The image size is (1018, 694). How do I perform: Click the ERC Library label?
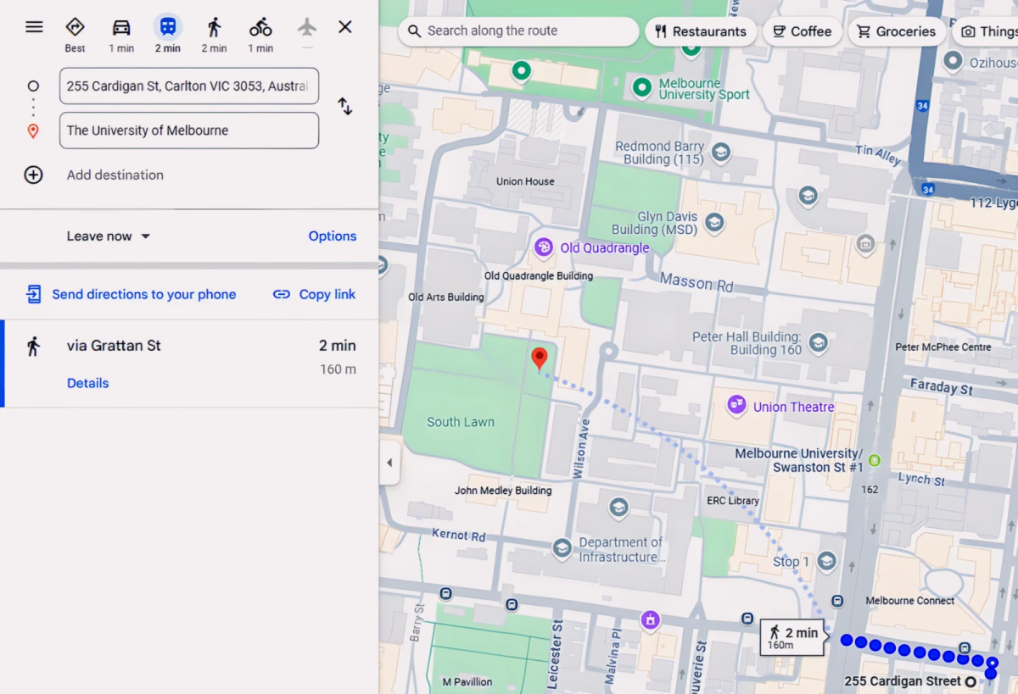coord(733,501)
